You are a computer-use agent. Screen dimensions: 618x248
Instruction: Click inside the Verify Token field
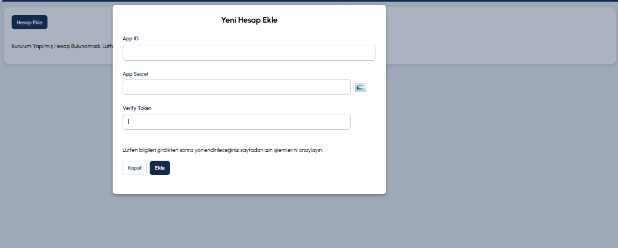[x=236, y=122]
